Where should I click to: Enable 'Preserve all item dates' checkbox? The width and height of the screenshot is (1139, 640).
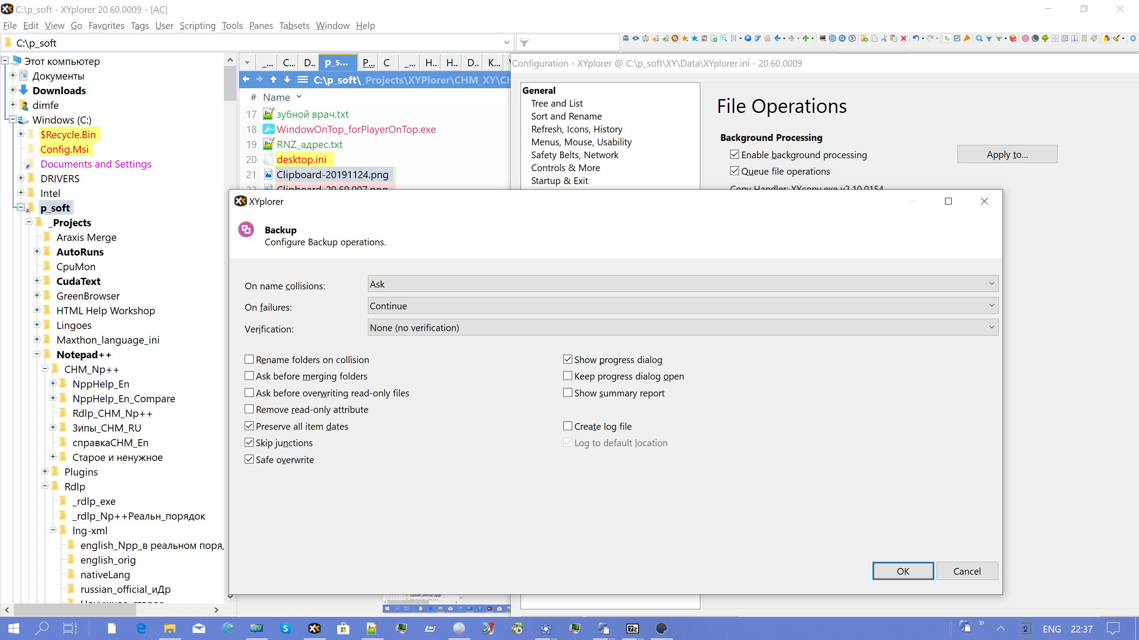click(x=250, y=426)
